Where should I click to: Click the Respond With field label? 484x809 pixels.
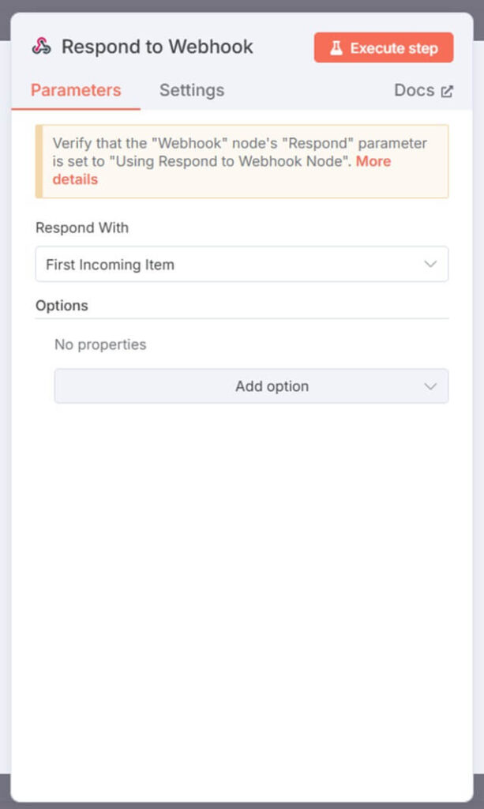pyautogui.click(x=81, y=228)
